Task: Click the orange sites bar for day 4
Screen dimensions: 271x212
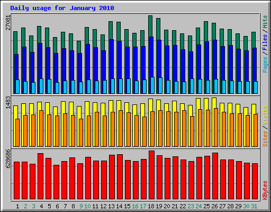Action: pos(41,128)
